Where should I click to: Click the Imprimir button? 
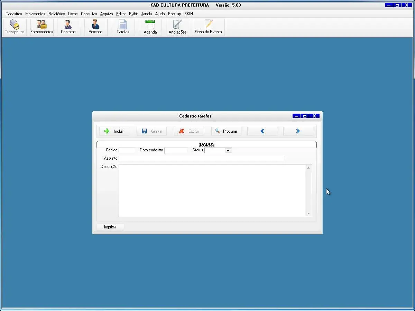pos(110,227)
